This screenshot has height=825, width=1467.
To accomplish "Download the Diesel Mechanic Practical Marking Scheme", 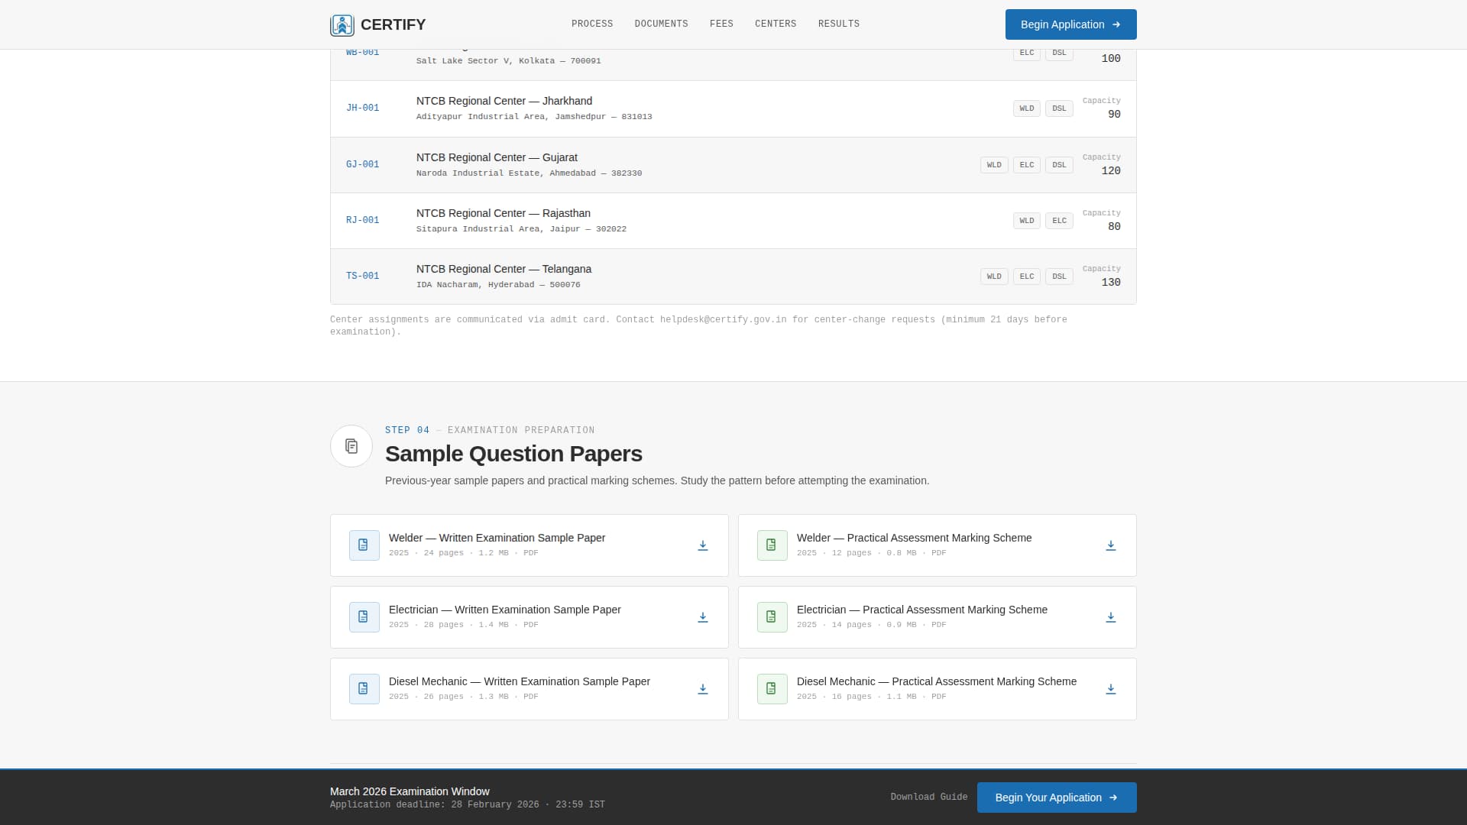I will pos(1111,689).
